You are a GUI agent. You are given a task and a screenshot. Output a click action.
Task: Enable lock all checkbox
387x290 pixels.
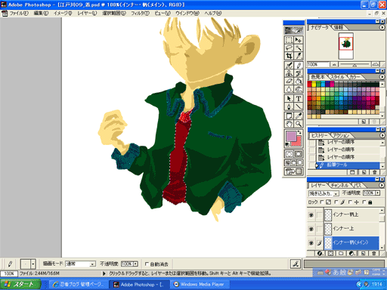point(364,202)
